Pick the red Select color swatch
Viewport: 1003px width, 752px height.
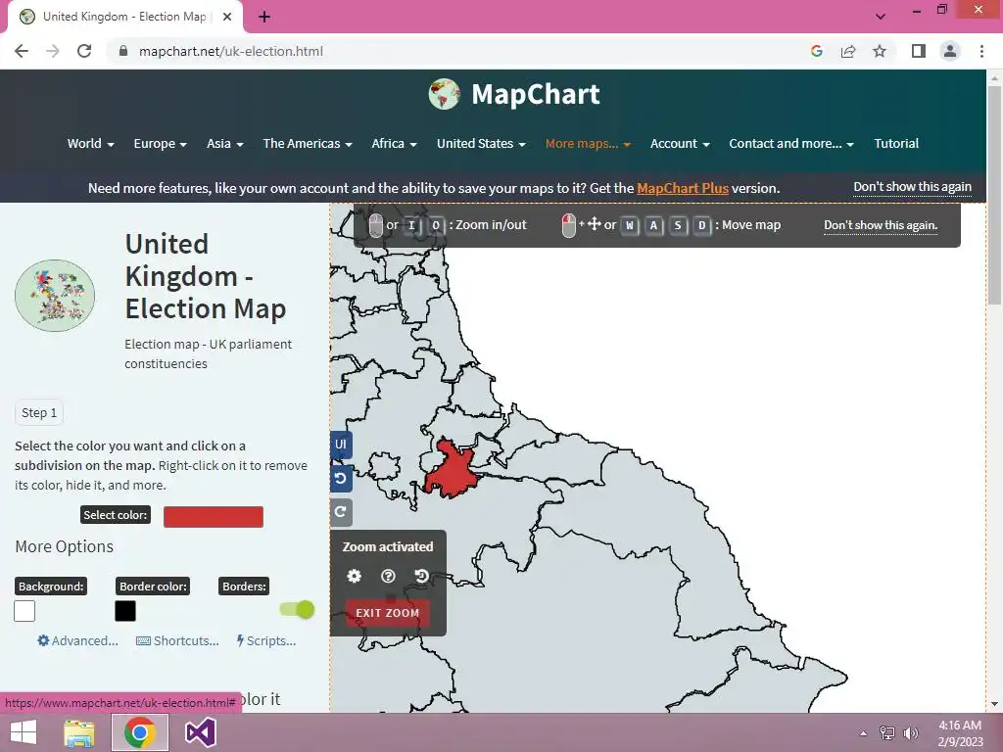pos(213,517)
